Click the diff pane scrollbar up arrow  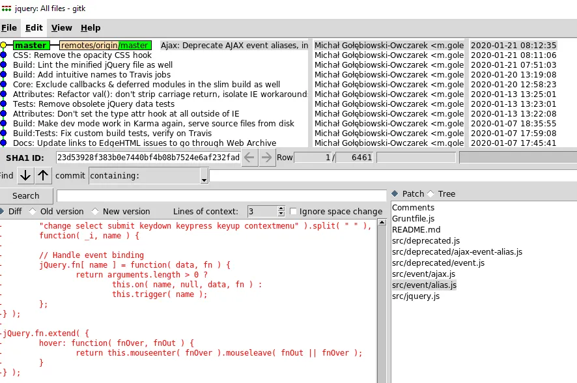tap(382, 222)
